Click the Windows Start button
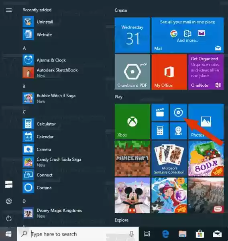228x241 pixels. click(8, 234)
